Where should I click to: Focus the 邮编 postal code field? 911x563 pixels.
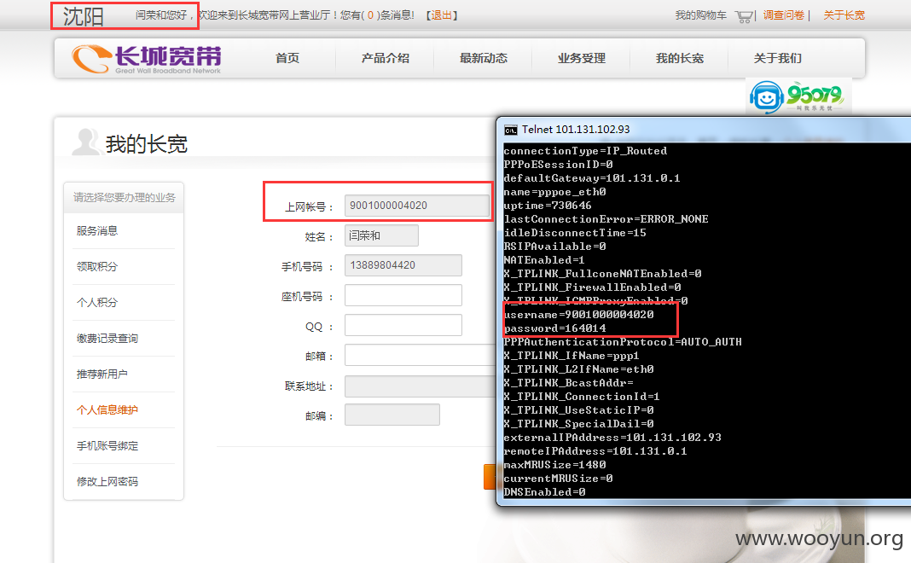pos(392,415)
